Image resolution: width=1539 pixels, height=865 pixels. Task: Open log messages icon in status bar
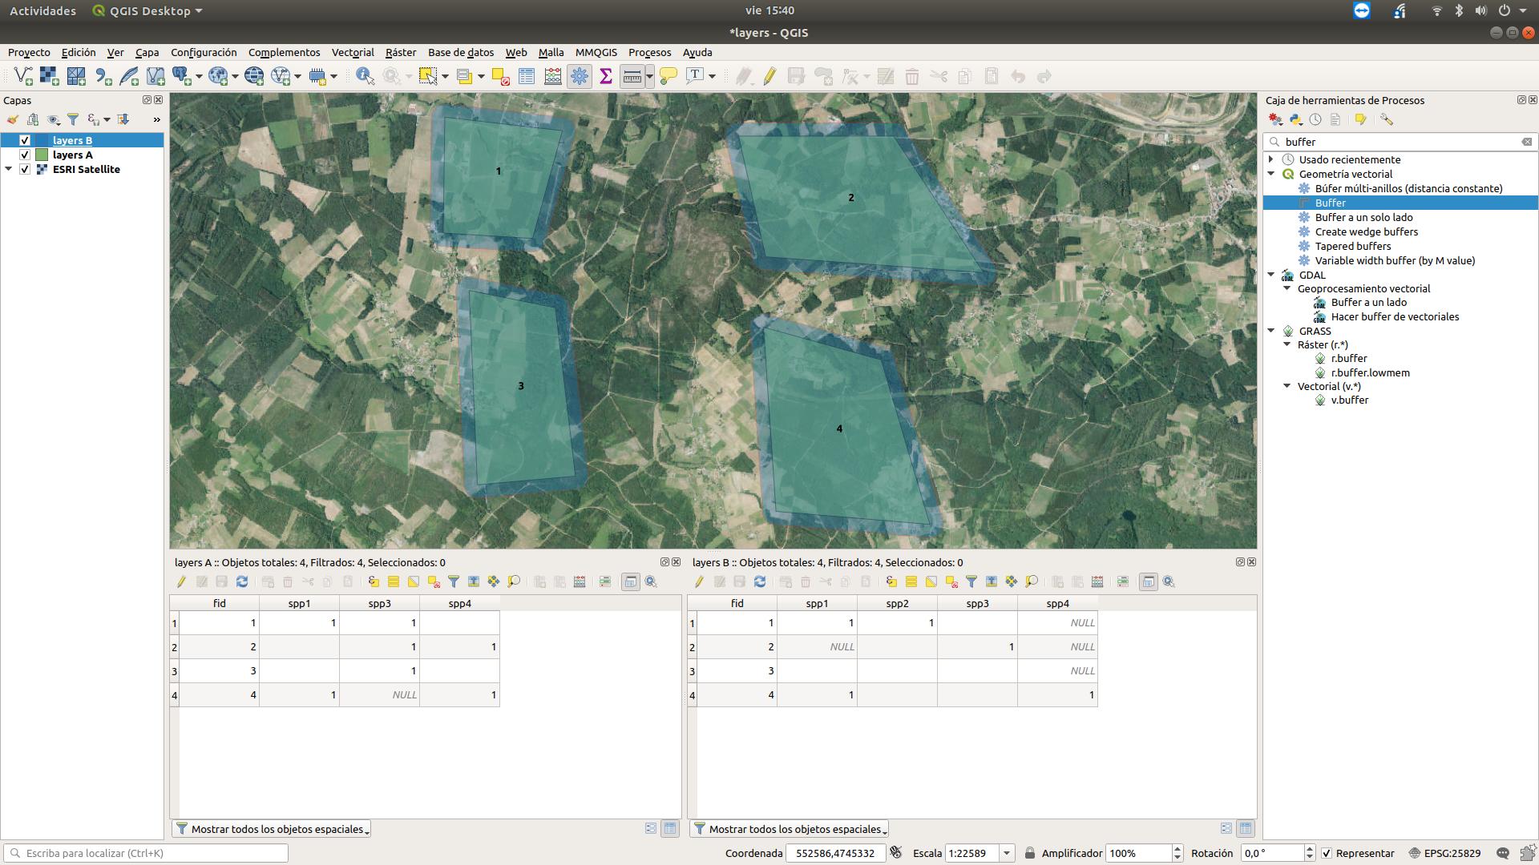[x=1503, y=853]
